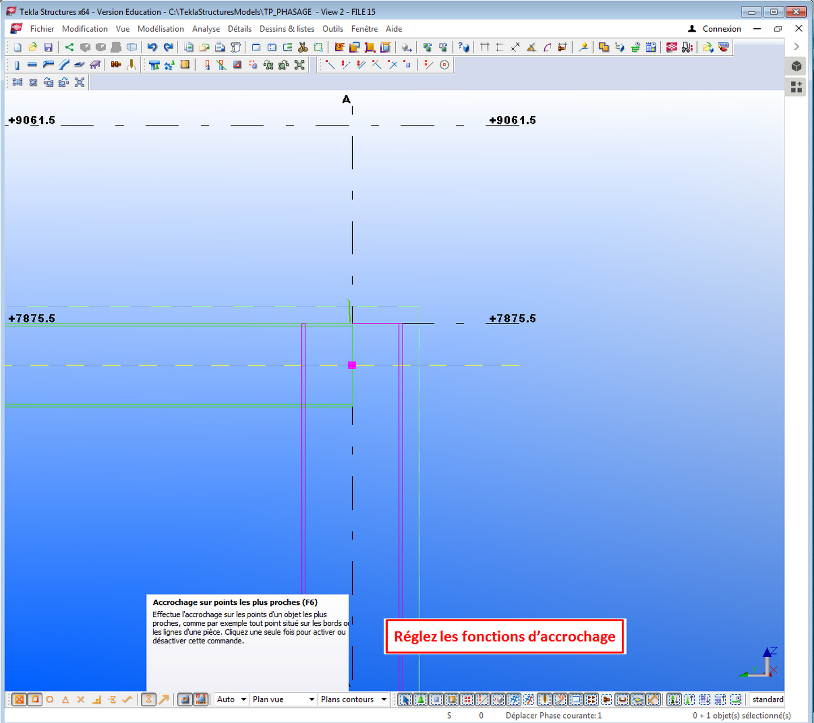
Task: Toggle snap to center points circle icon
Action: 50,699
